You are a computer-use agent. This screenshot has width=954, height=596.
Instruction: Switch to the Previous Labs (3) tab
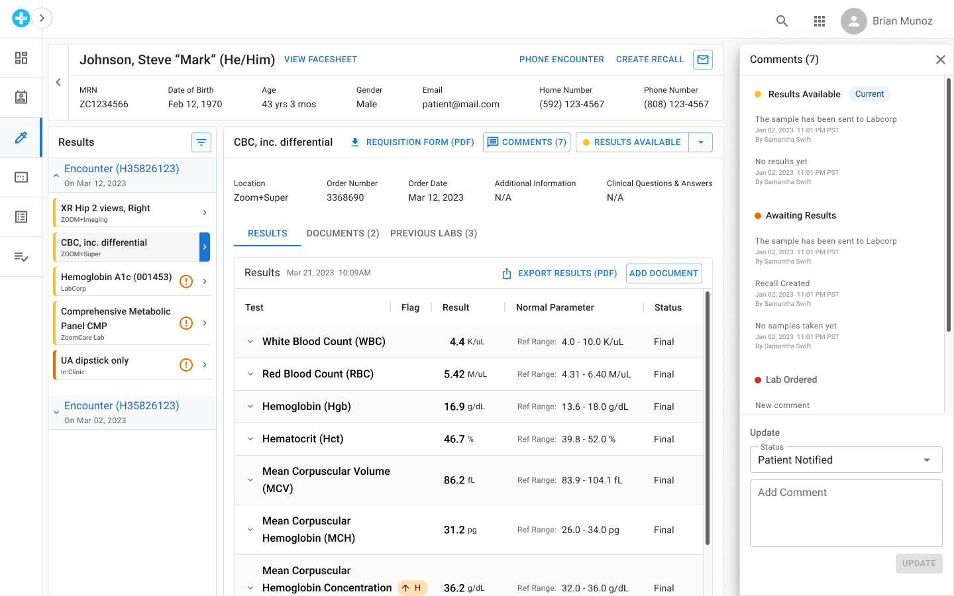[433, 233]
